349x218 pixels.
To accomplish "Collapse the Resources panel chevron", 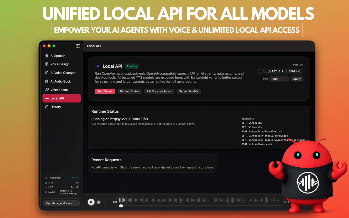I will pos(78,177).
